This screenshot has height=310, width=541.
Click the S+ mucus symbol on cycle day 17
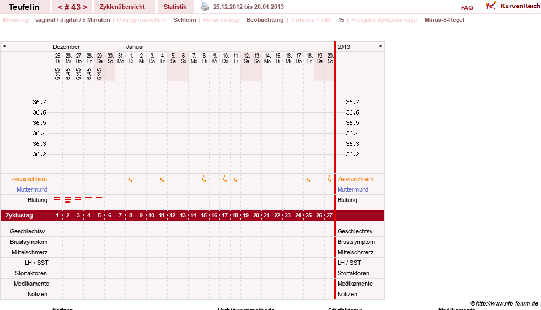click(225, 179)
